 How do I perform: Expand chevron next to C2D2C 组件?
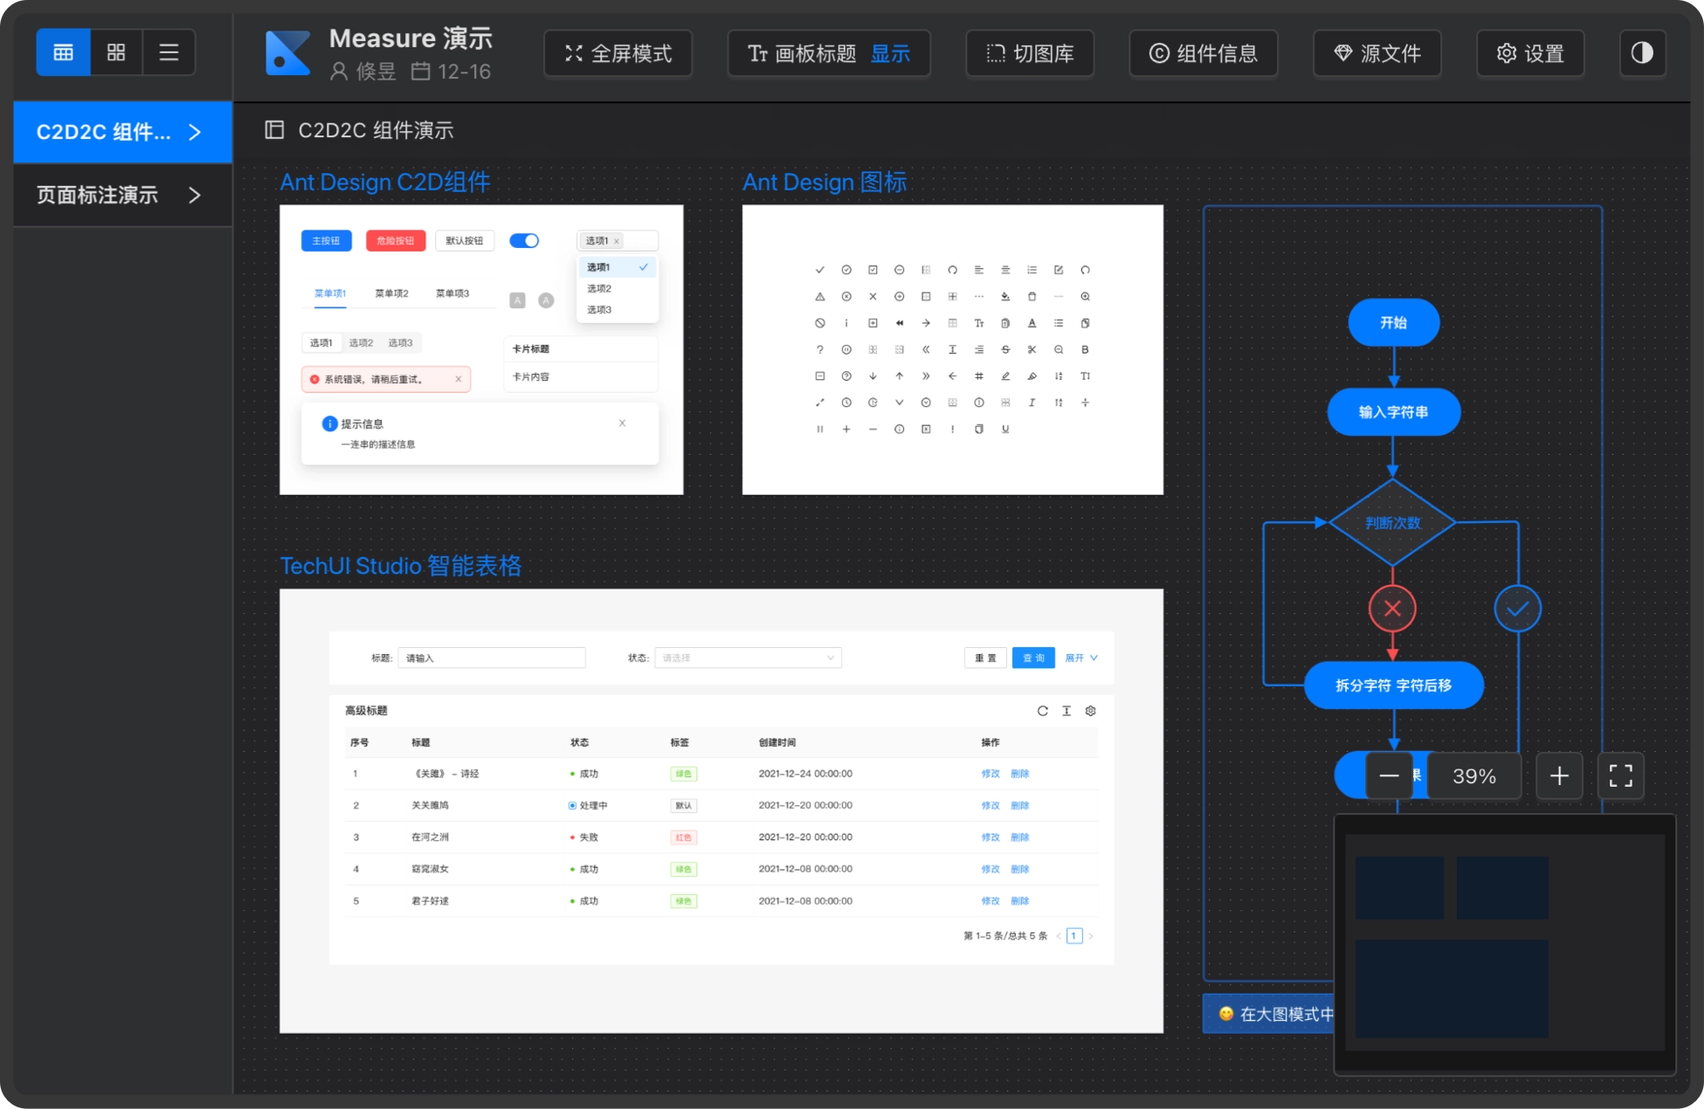click(195, 132)
